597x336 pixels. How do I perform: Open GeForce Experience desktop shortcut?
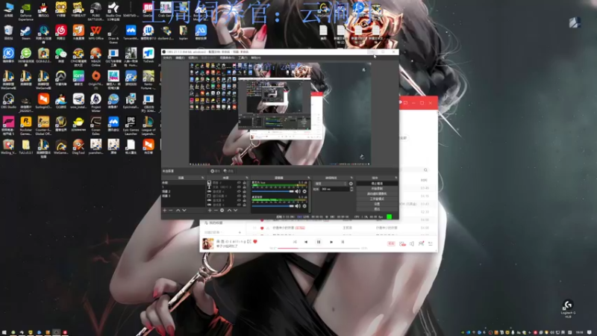[x=26, y=11]
